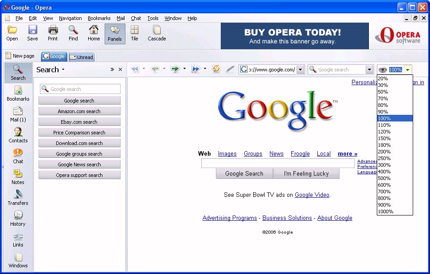Collapse the zoom percentage dropdown

click(408, 70)
